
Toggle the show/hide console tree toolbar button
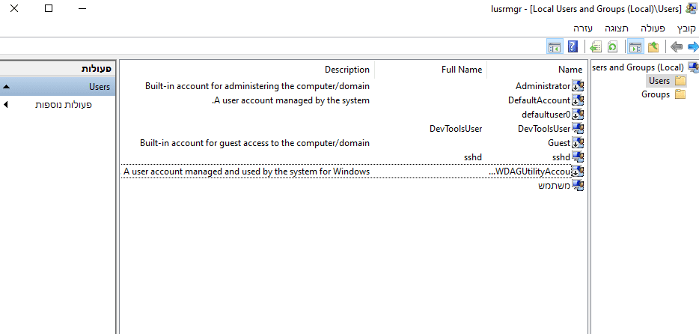pos(635,47)
